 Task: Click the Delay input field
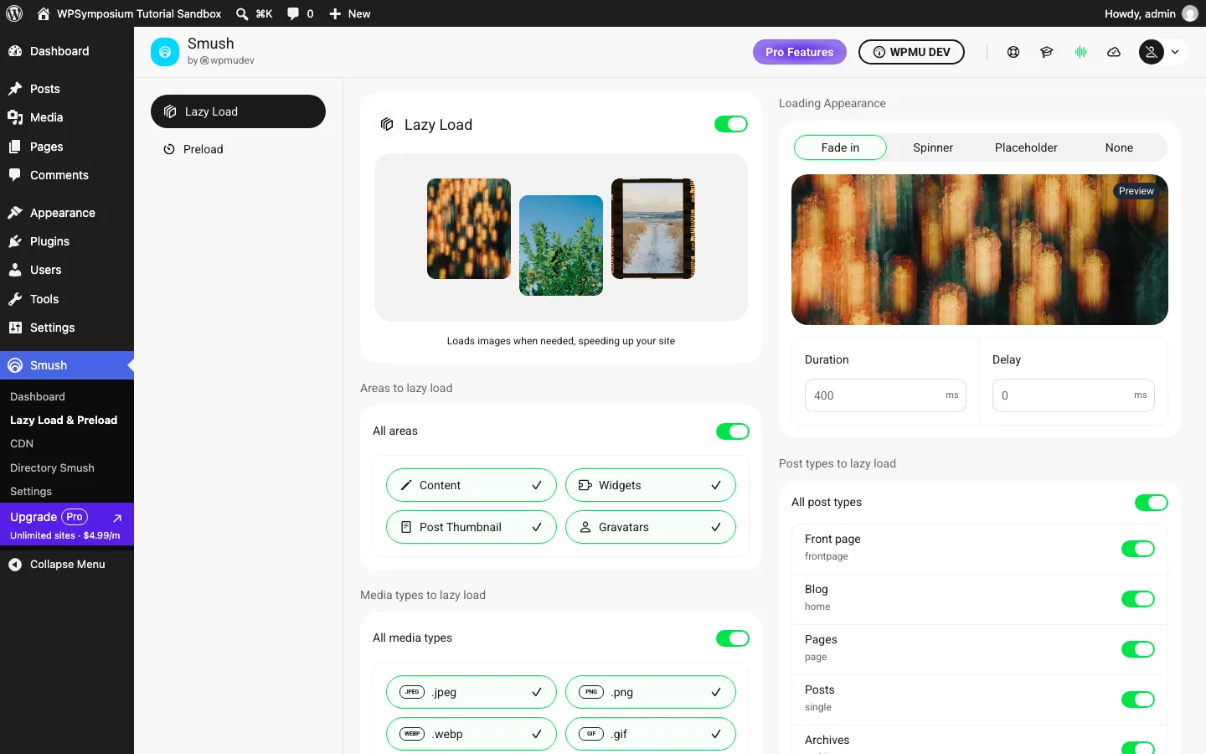click(x=1073, y=395)
